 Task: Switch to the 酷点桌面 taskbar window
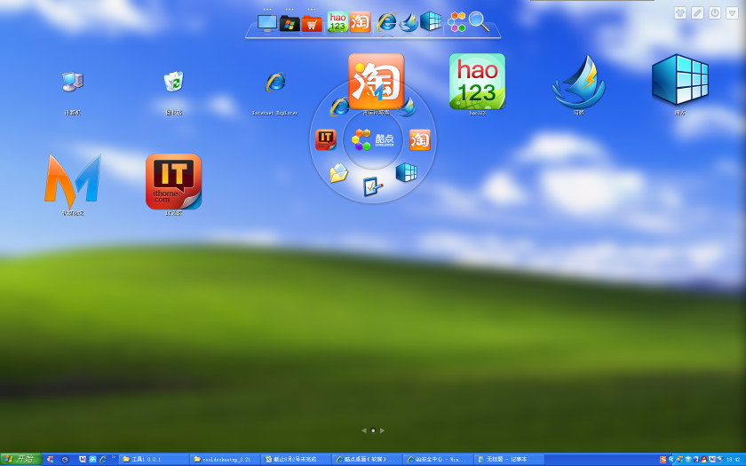click(x=368, y=460)
